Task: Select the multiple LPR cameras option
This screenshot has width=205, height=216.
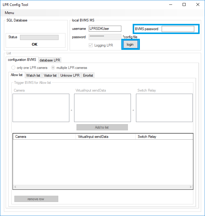Action: pyautogui.click(x=53, y=68)
